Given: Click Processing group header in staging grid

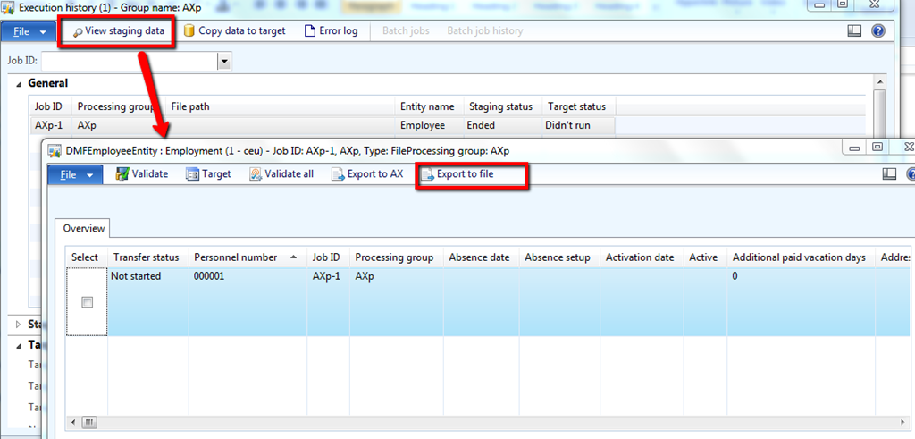Looking at the screenshot, I should (397, 257).
